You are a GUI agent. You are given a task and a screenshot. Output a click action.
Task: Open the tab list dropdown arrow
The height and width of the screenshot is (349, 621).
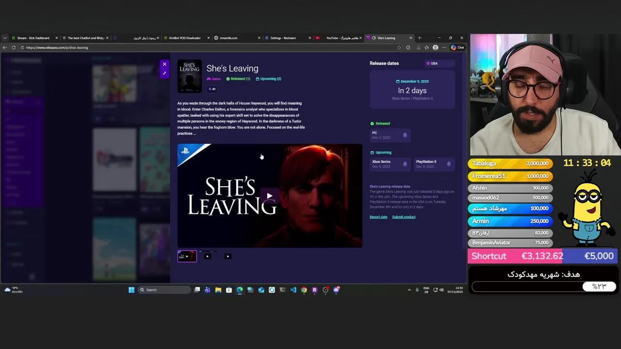tap(5, 38)
